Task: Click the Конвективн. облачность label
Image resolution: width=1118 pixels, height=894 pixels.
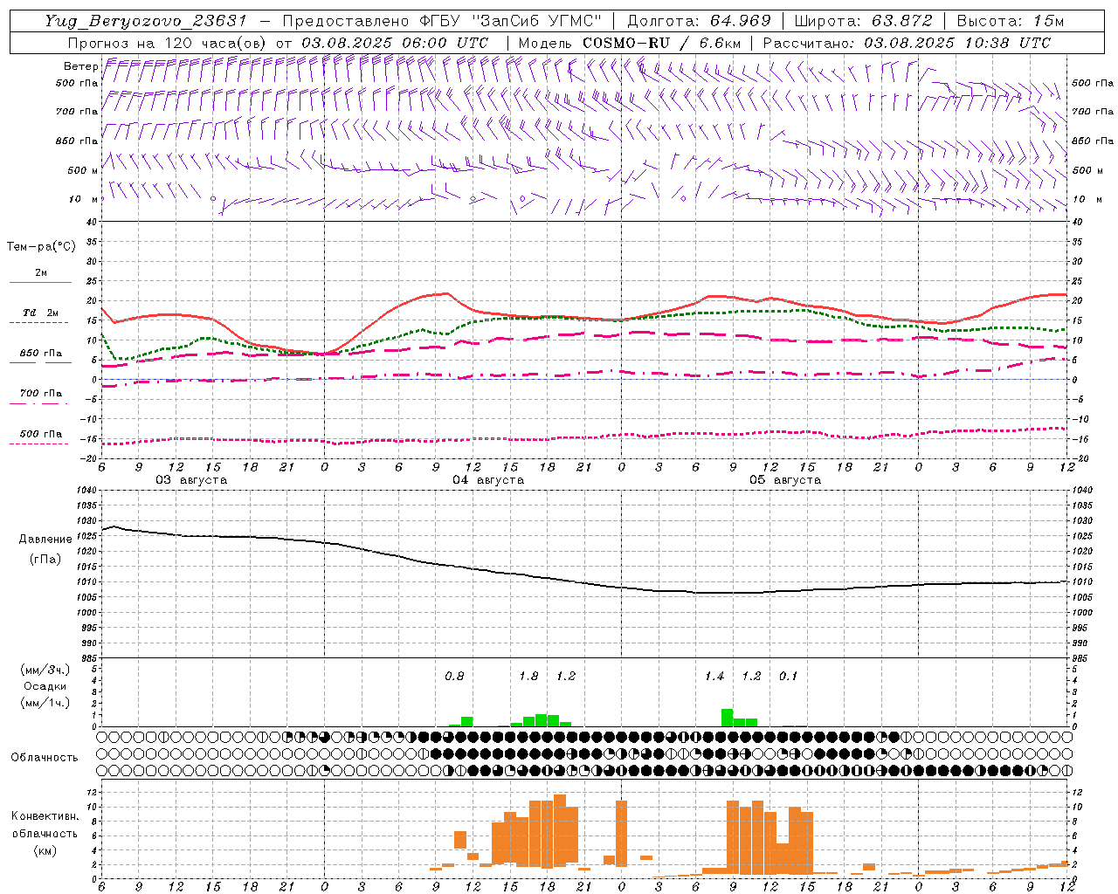Action: (45, 824)
